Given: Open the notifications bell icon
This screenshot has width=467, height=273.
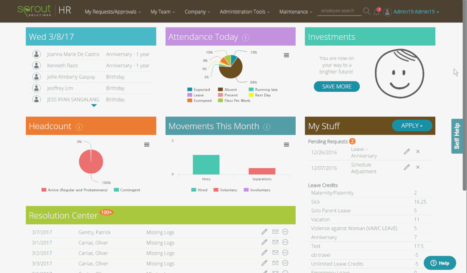Looking at the screenshot, I should [376, 11].
